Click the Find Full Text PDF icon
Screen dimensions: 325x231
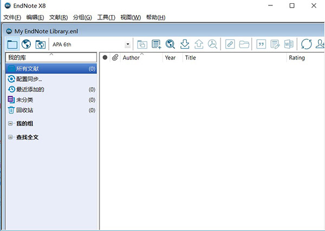coord(212,44)
